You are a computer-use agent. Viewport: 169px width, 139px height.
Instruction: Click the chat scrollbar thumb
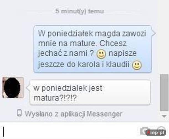[164, 92]
